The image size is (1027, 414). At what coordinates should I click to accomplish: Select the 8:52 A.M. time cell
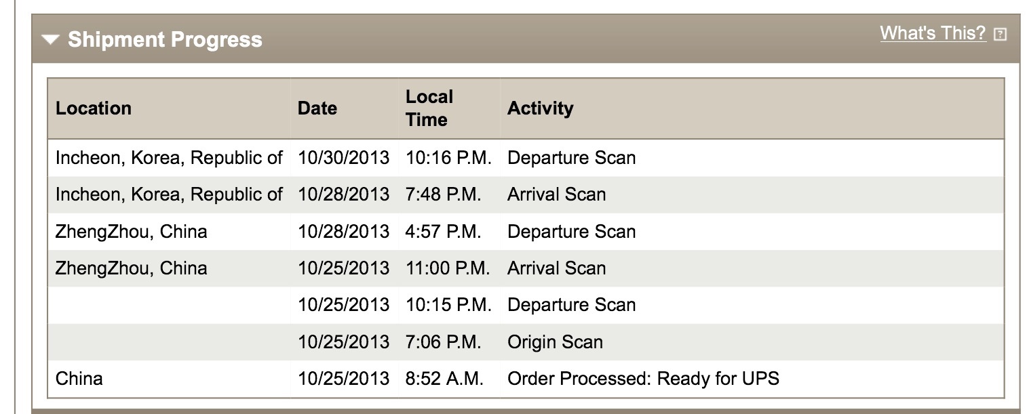click(x=444, y=379)
